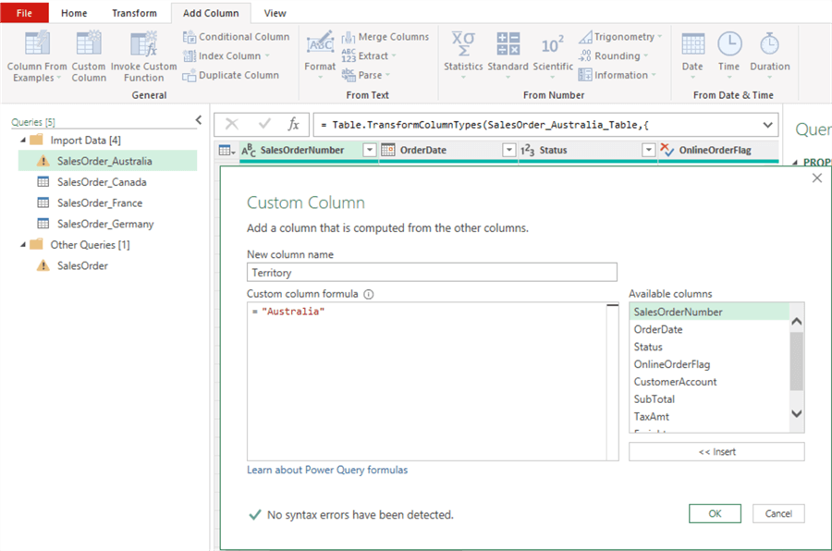Open Scientific number functions
The width and height of the screenshot is (832, 551).
coord(553,55)
